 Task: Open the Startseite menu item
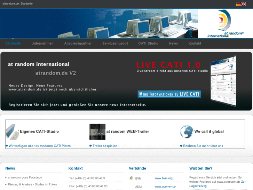[13, 43]
